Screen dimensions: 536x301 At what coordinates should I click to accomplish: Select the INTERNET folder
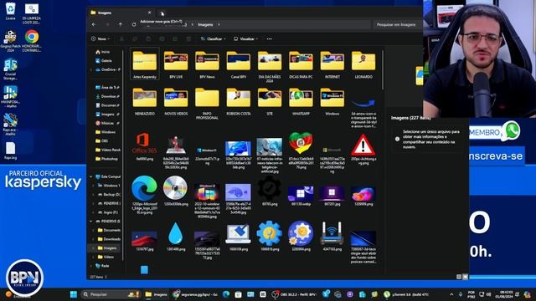(332, 64)
